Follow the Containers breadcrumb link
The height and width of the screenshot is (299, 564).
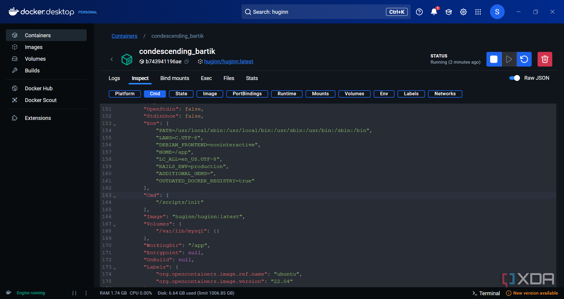point(125,36)
